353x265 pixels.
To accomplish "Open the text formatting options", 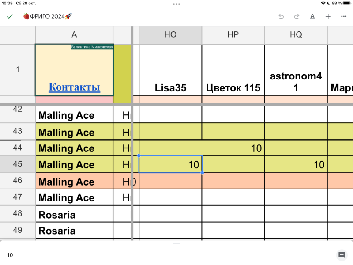I will 312,16.
